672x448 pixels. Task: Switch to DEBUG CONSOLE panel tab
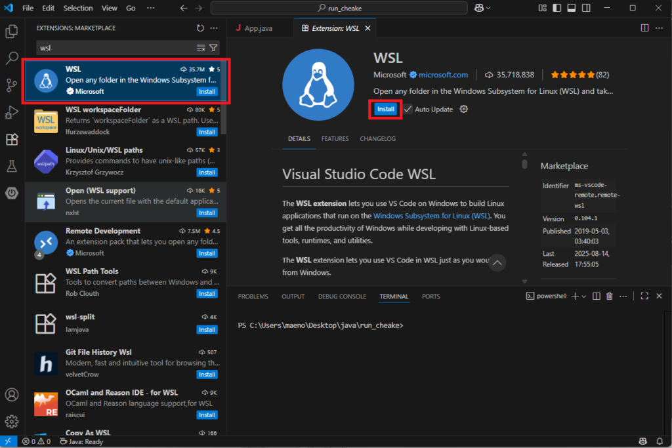click(x=342, y=296)
